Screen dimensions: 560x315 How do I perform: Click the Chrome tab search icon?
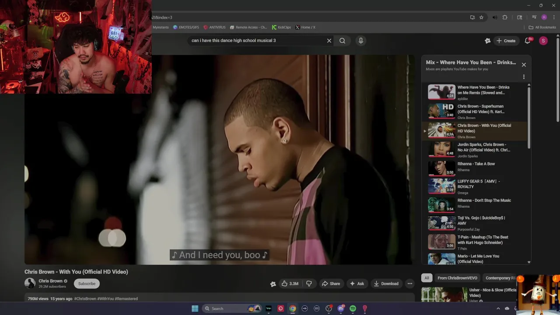tap(520, 17)
